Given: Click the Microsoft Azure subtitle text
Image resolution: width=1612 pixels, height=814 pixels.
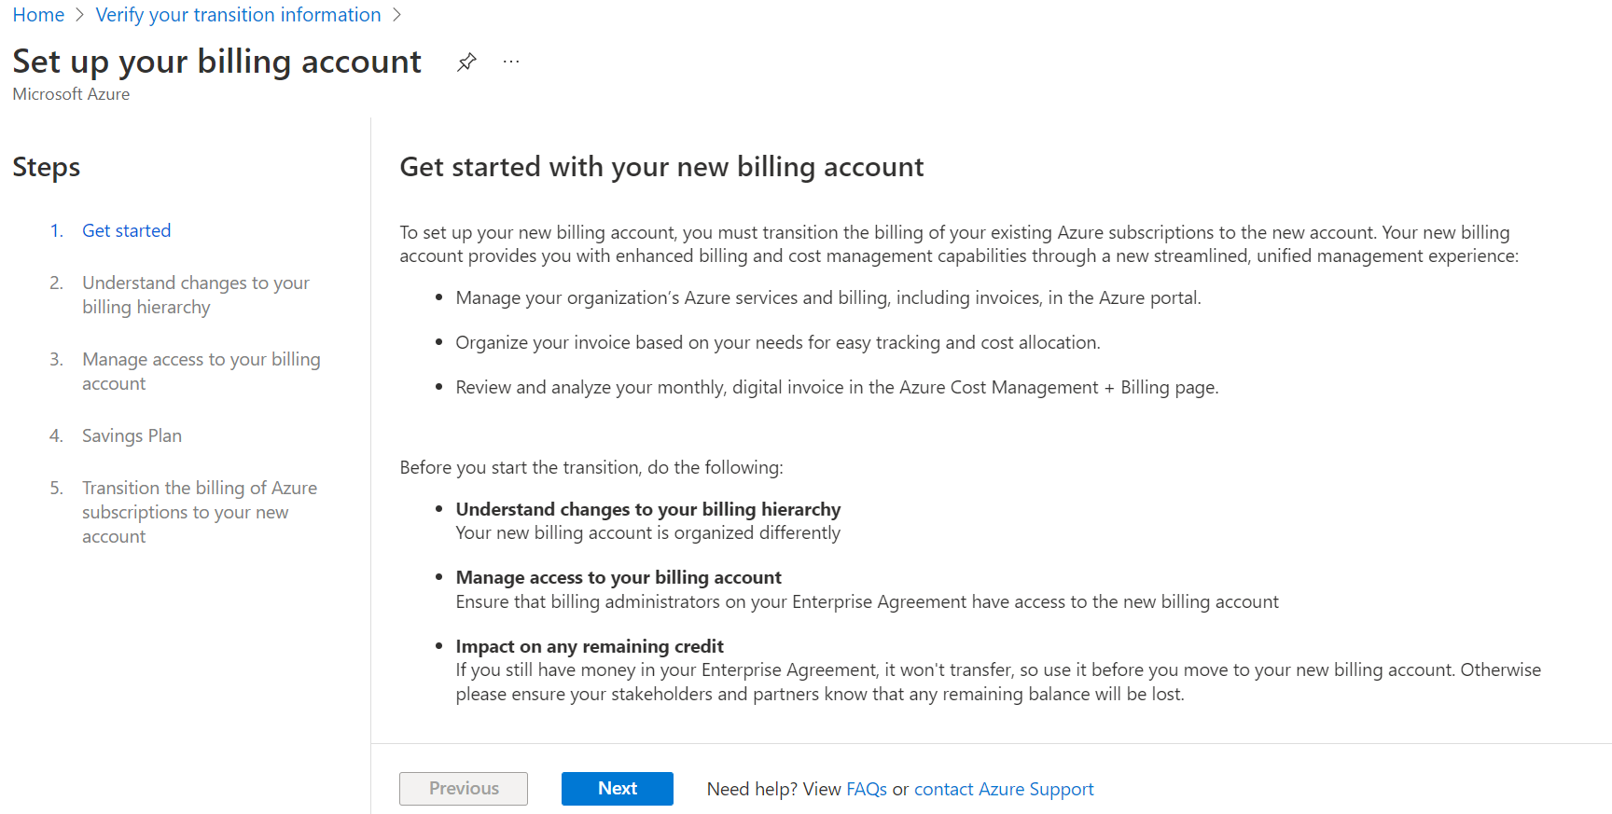Looking at the screenshot, I should 71,94.
